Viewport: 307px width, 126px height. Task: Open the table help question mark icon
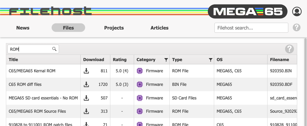coord(289,49)
